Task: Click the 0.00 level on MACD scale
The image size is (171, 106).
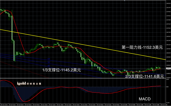Action: (167, 87)
